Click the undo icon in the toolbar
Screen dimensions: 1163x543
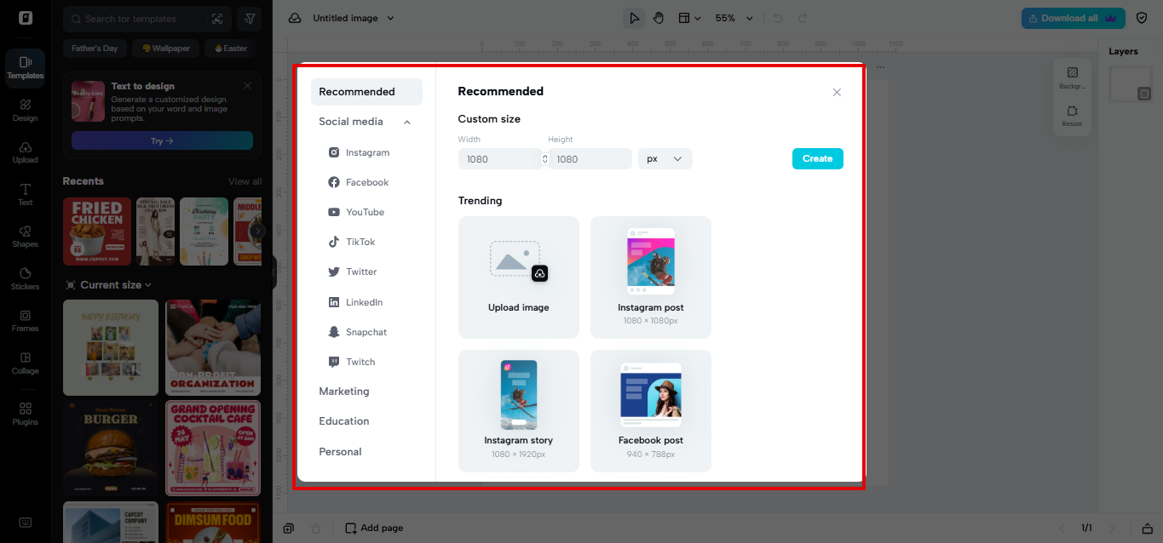[775, 17]
